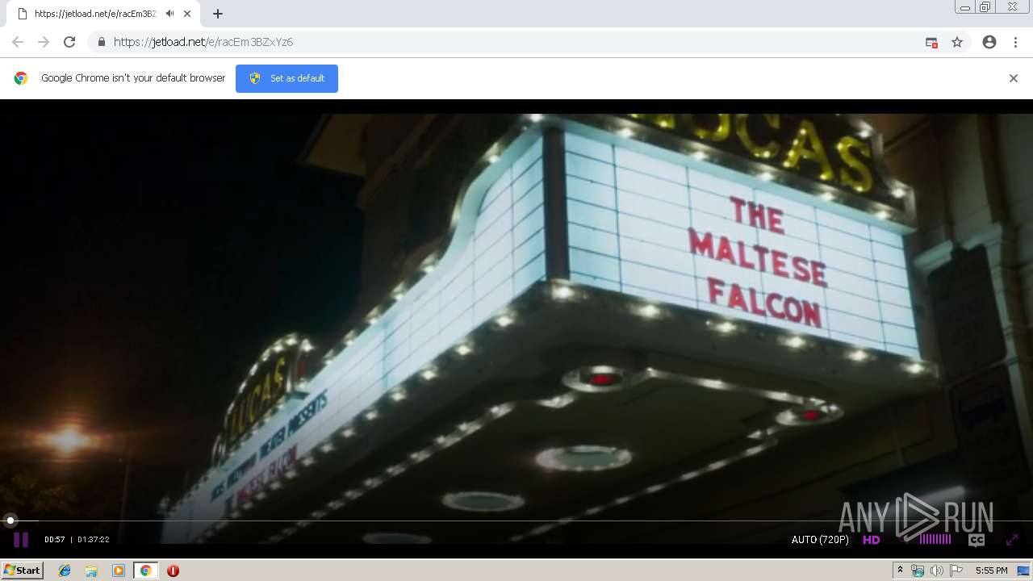This screenshot has height=581, width=1033.
Task: Switch to the Chrome taskbar button
Action: tap(145, 571)
